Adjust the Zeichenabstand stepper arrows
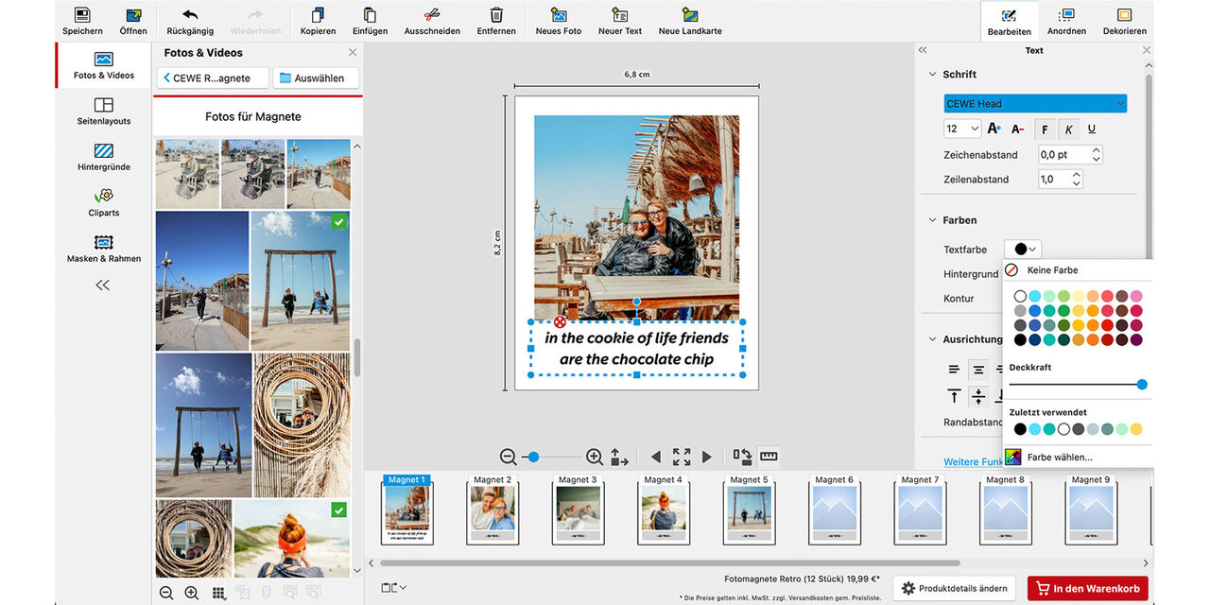 [1096, 154]
